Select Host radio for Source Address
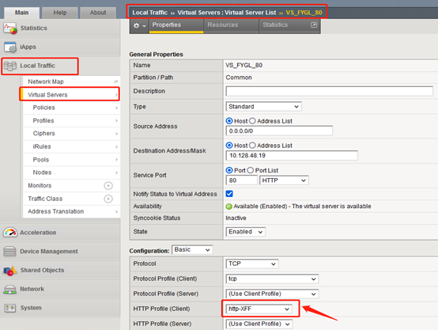Screen dimensions: 438x330 click(229, 121)
